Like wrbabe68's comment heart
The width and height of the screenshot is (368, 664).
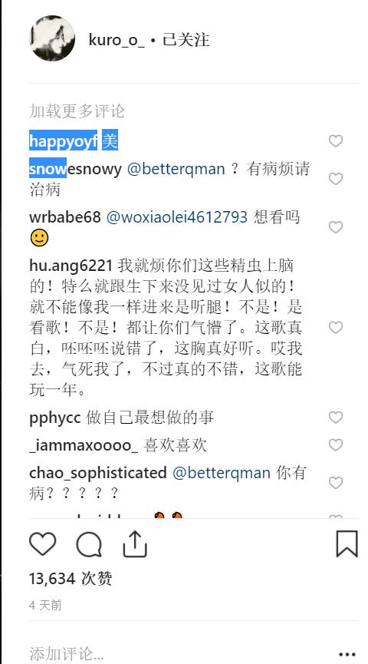[336, 227]
